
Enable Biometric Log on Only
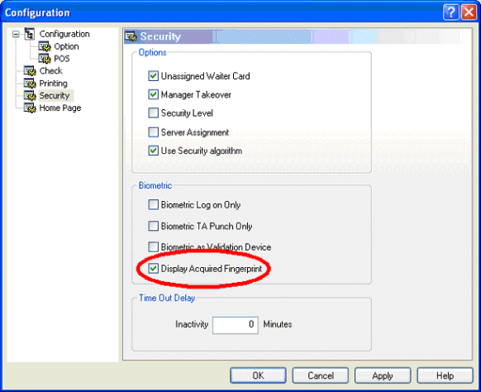click(x=153, y=204)
